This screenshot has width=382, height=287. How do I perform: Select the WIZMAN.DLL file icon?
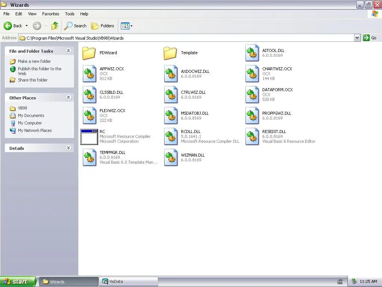click(x=171, y=158)
